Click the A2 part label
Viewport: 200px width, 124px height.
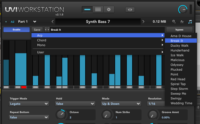13,22
